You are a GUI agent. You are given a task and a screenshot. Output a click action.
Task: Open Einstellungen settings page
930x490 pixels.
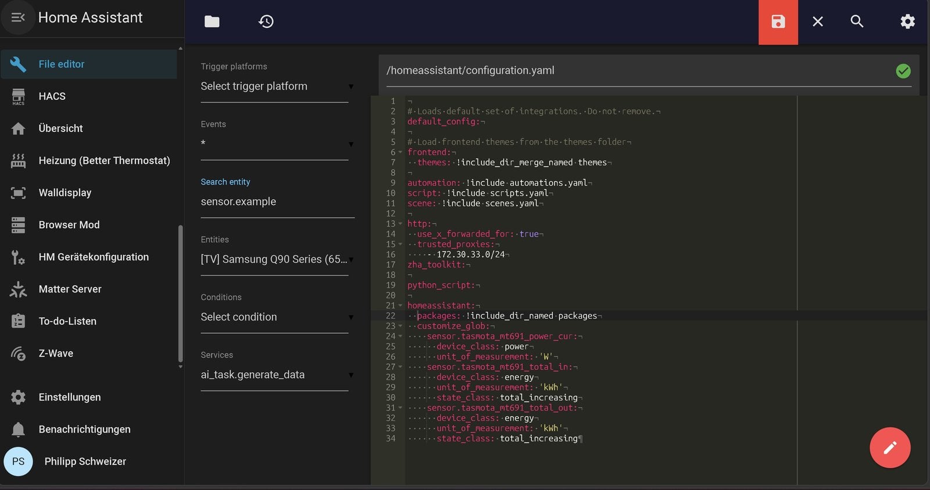[x=89, y=397]
